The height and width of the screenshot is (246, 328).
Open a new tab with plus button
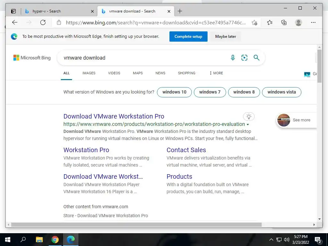(x=180, y=11)
